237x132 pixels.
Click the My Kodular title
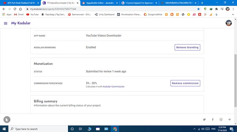point(21,23)
